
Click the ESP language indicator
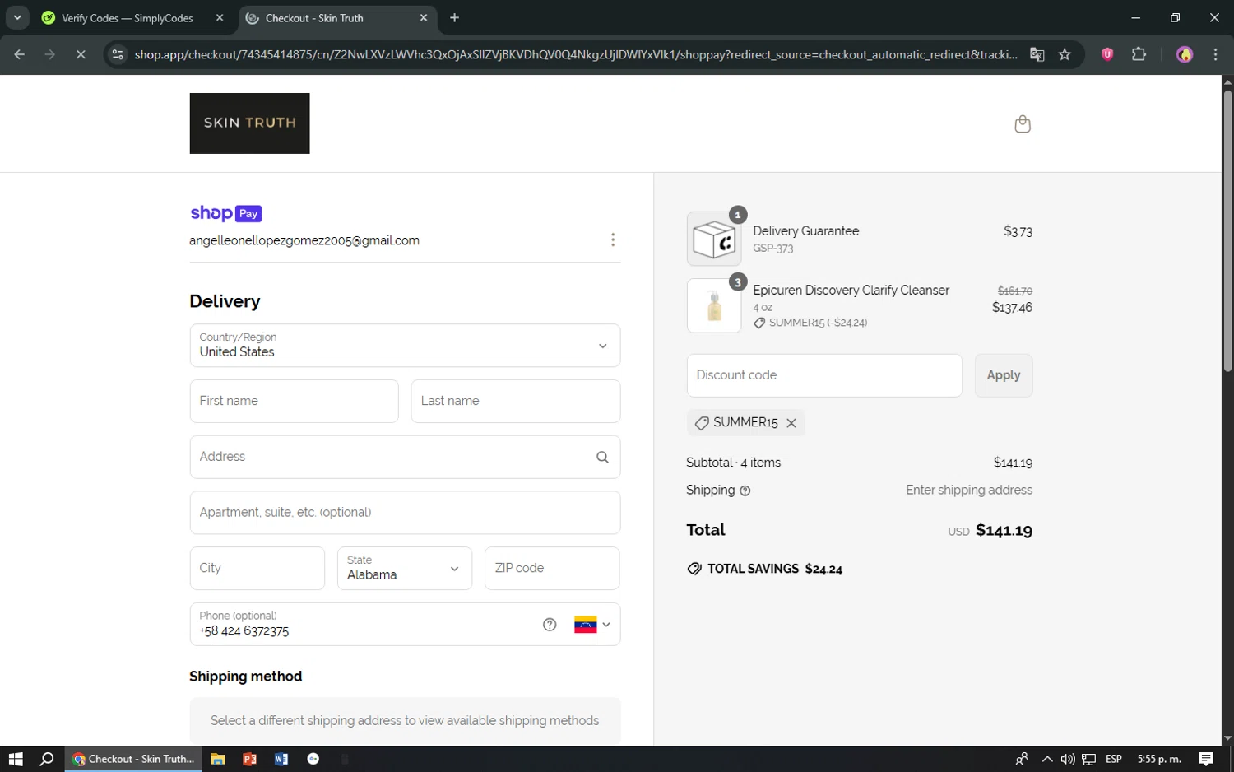coord(1114,759)
